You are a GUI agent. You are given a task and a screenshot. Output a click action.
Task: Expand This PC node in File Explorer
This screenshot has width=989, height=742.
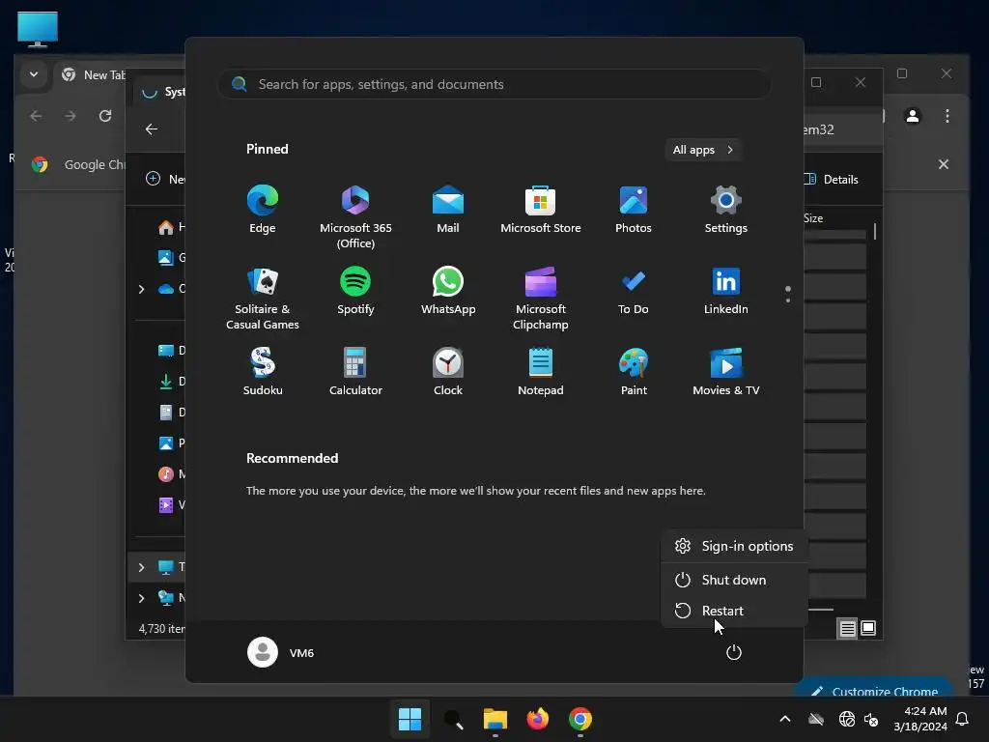[x=141, y=567]
